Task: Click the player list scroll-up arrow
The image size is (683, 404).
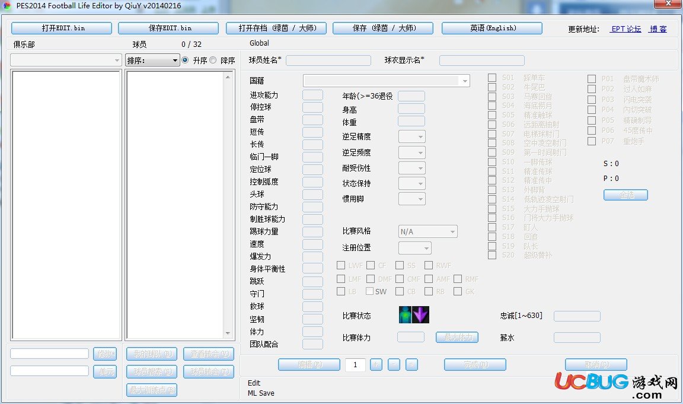Action: [x=228, y=77]
